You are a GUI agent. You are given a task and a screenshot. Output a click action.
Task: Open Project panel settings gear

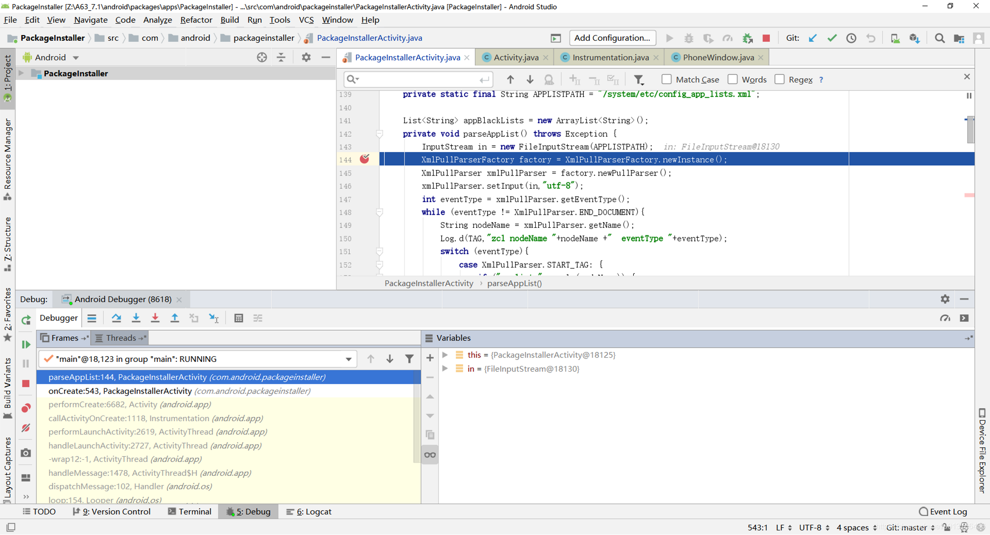pyautogui.click(x=306, y=57)
